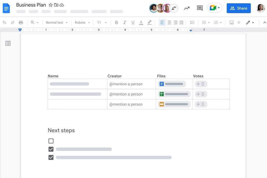Open the Normal text style dropdown
Viewport: 267px width, 178px height.
point(56,22)
